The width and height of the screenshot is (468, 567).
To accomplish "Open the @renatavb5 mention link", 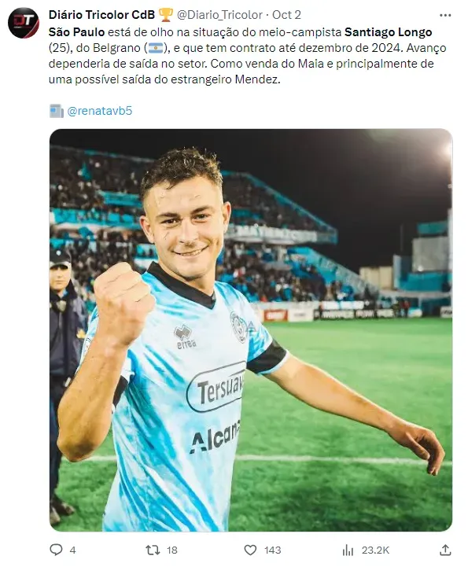I will click(x=100, y=111).
